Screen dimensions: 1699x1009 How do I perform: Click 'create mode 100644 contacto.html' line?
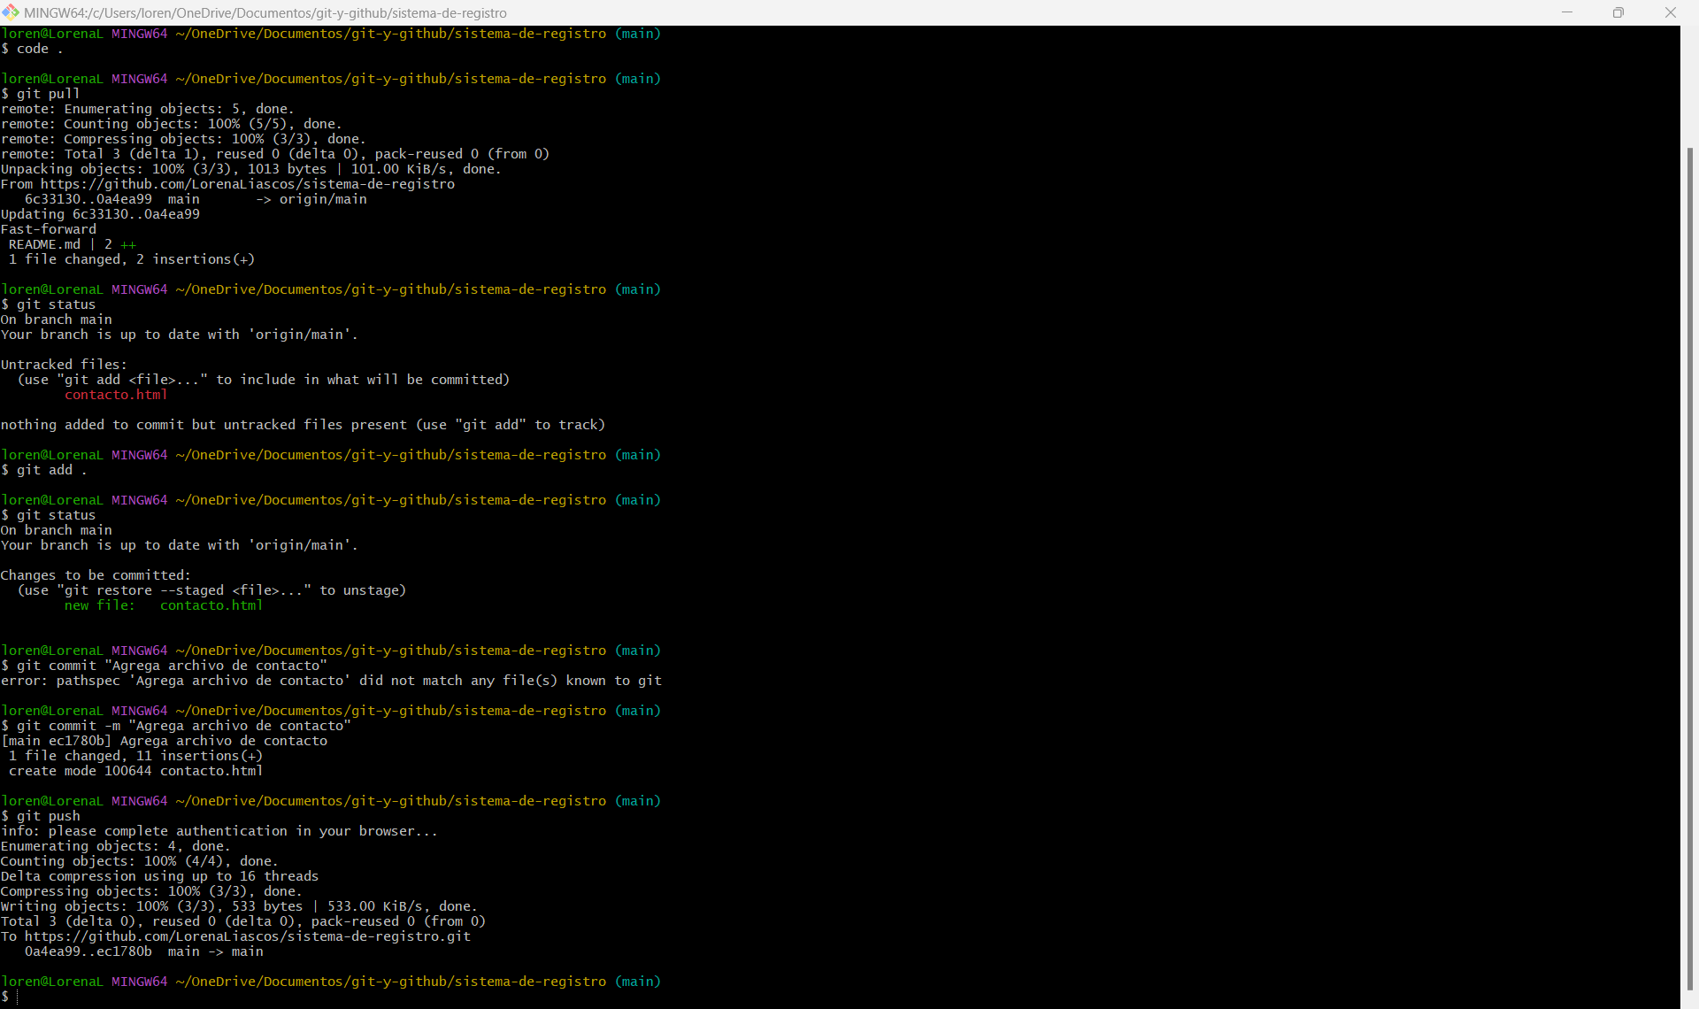pos(135,771)
